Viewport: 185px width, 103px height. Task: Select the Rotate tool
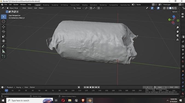4,32
